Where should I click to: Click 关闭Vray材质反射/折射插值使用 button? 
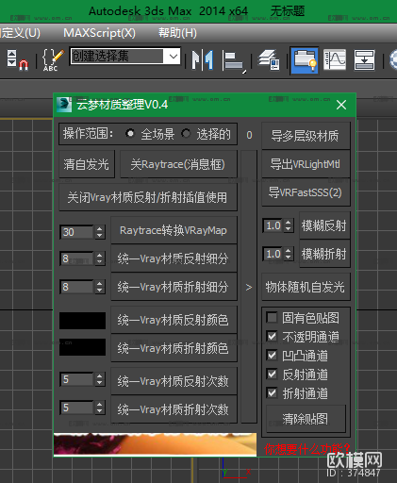pyautogui.click(x=147, y=197)
